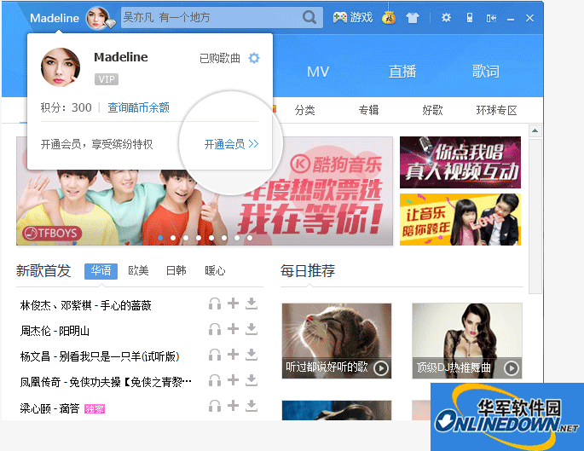584x451 pixels.
Task: Listen to 梁心颐 - 滴答 headphone icon
Action: pos(215,406)
